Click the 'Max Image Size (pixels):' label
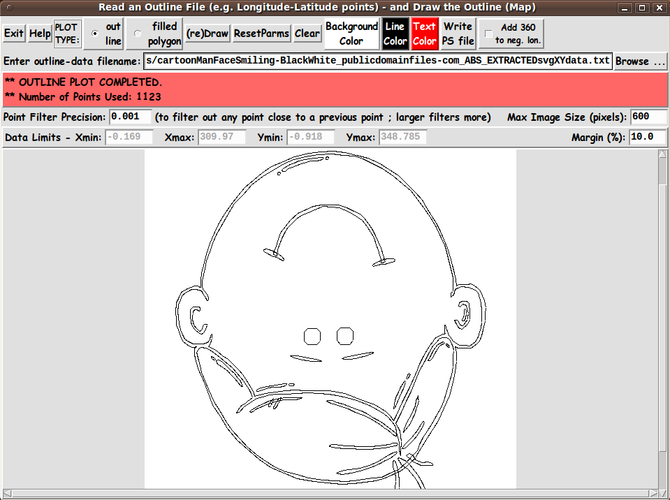670x500 pixels. tap(567, 117)
